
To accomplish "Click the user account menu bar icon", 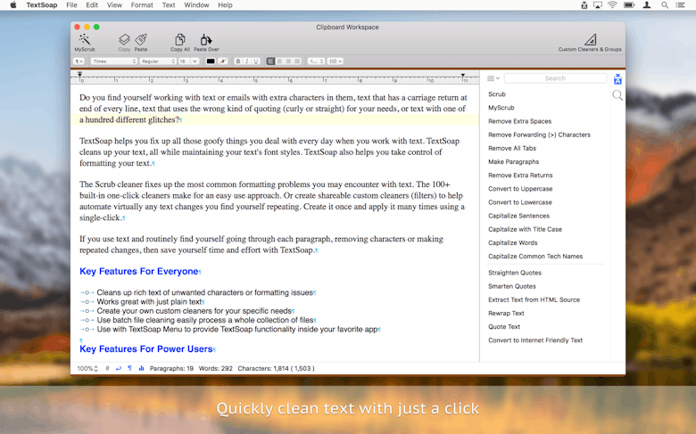I will point(647,5).
